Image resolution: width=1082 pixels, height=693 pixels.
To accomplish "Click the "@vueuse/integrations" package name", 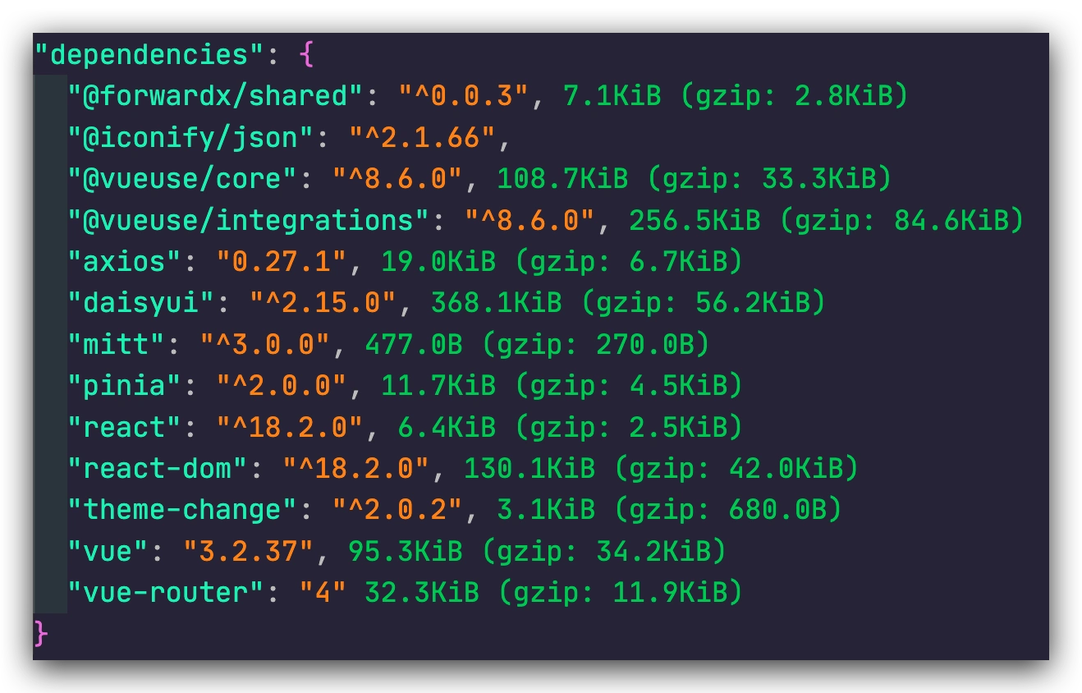I will pos(249,220).
